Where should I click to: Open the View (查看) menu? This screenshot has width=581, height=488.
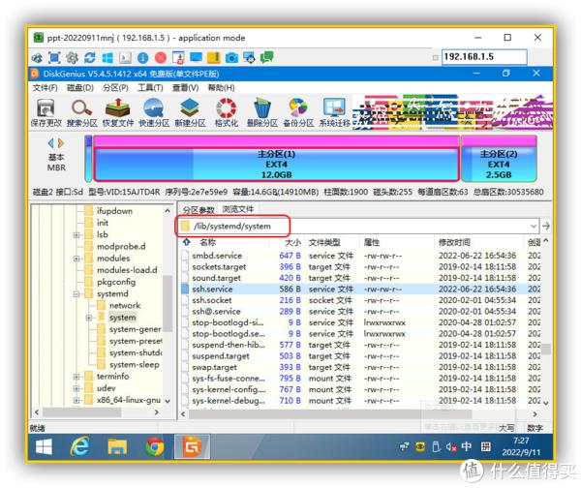point(185,88)
